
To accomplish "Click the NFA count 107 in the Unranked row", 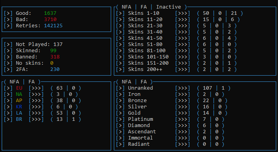I will click(x=208, y=88).
